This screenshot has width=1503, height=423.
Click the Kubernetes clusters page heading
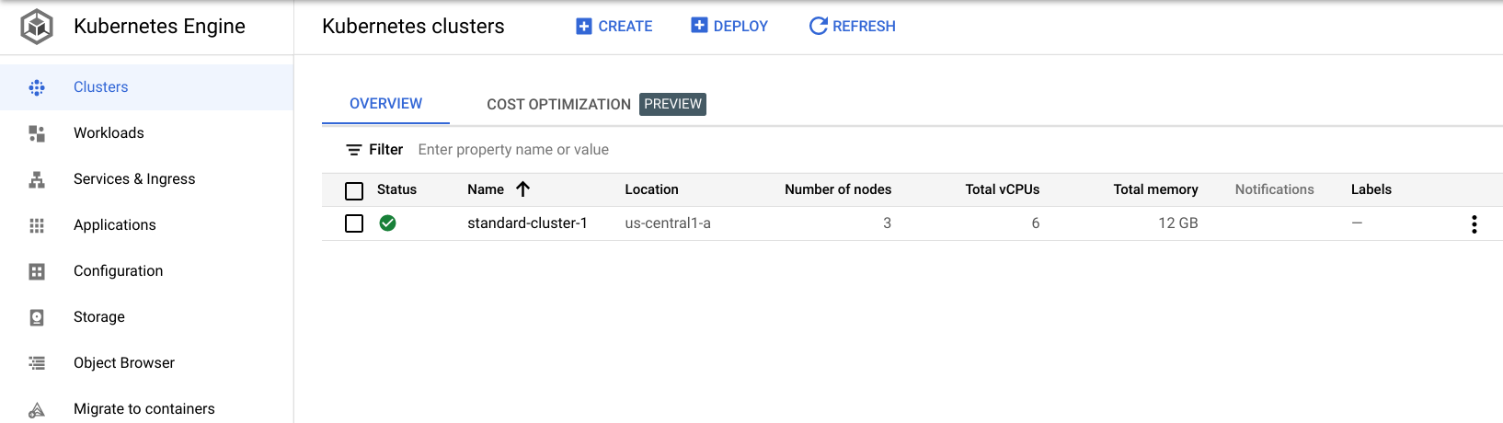pyautogui.click(x=413, y=27)
